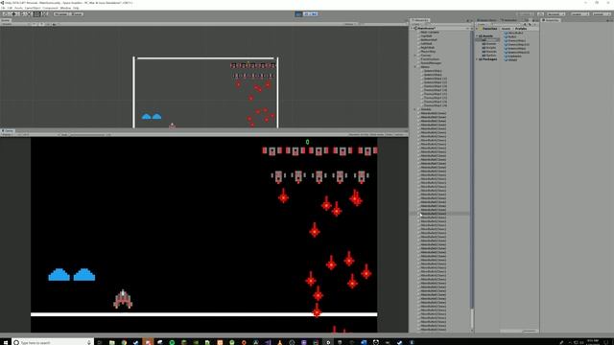Switch to the Game tab
The width and height of the screenshot is (614, 345).
pyautogui.click(x=8, y=130)
